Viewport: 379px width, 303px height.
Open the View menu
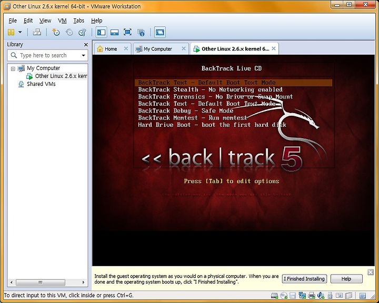click(45, 21)
